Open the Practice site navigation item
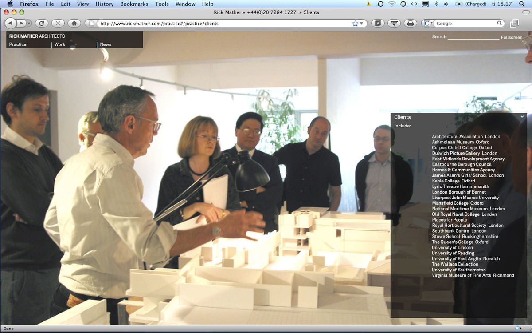 (18, 44)
